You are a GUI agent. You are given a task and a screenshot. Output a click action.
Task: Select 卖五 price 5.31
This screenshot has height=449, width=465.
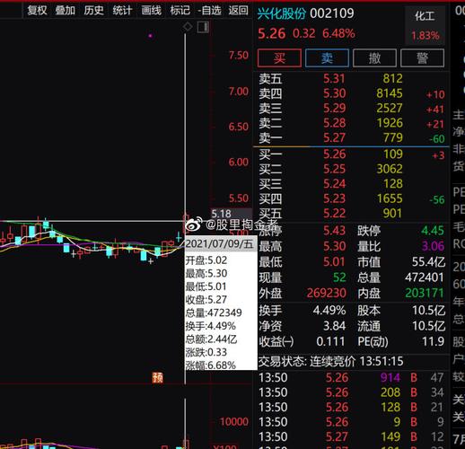coord(334,79)
